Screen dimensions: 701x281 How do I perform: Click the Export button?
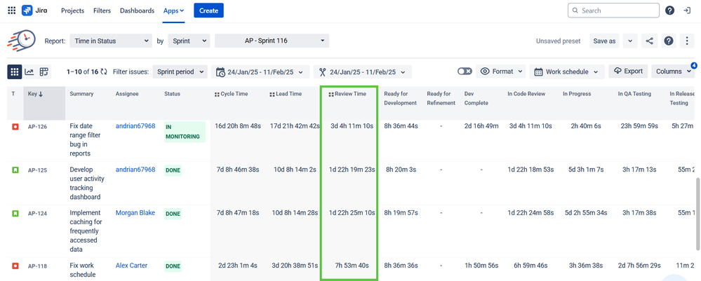628,71
